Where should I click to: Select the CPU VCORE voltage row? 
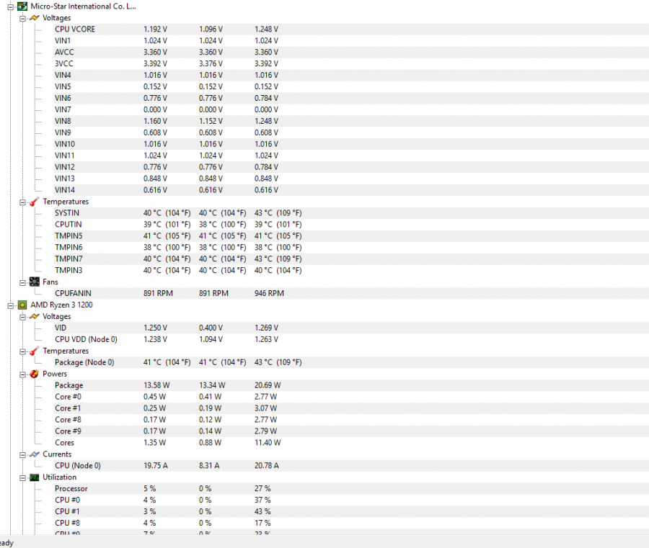351,30
